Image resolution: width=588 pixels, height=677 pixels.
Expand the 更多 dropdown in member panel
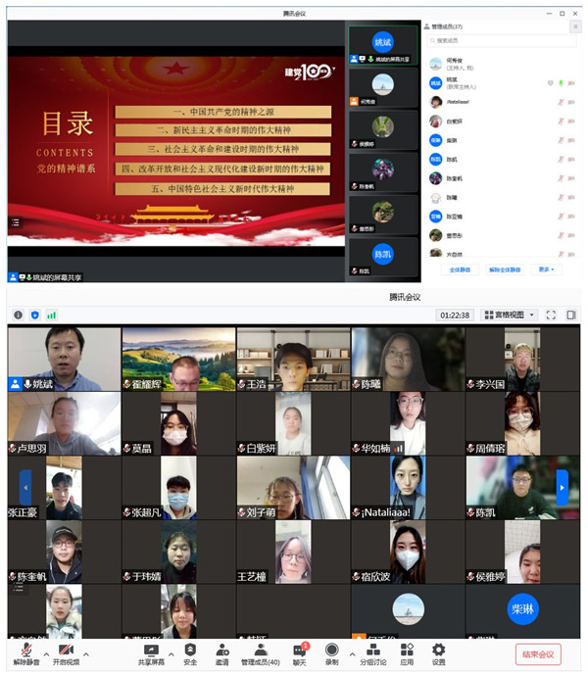pyautogui.click(x=547, y=269)
